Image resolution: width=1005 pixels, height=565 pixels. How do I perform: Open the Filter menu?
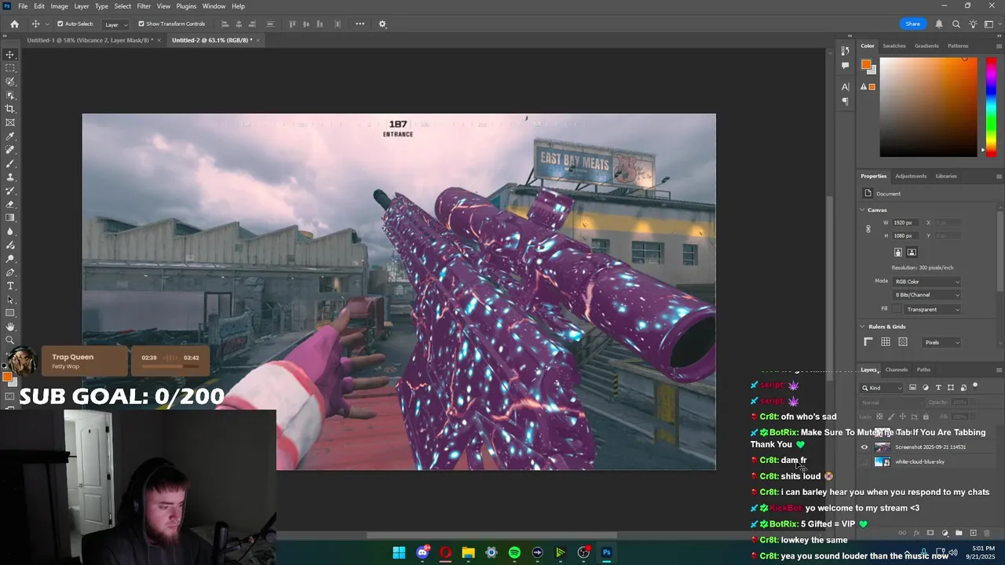(x=144, y=6)
